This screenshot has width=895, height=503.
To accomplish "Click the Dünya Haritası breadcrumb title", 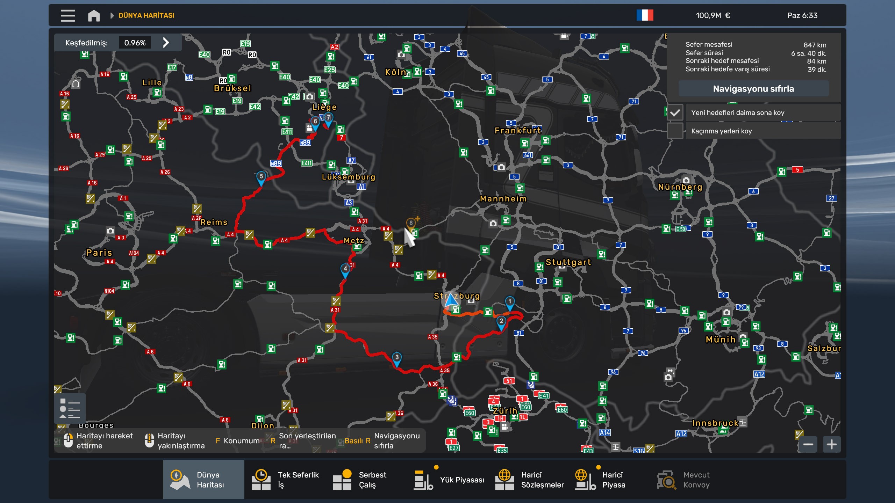I will point(146,15).
